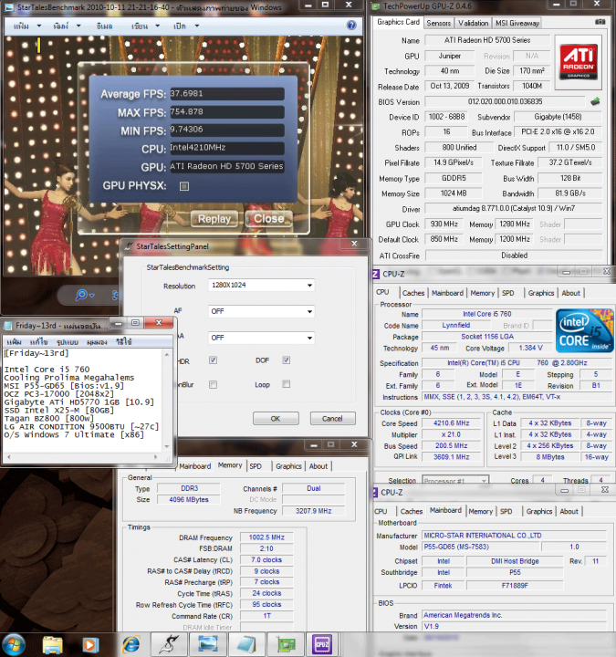Open the first Notepad menu
The width and height of the screenshot is (616, 657).
pos(14,342)
